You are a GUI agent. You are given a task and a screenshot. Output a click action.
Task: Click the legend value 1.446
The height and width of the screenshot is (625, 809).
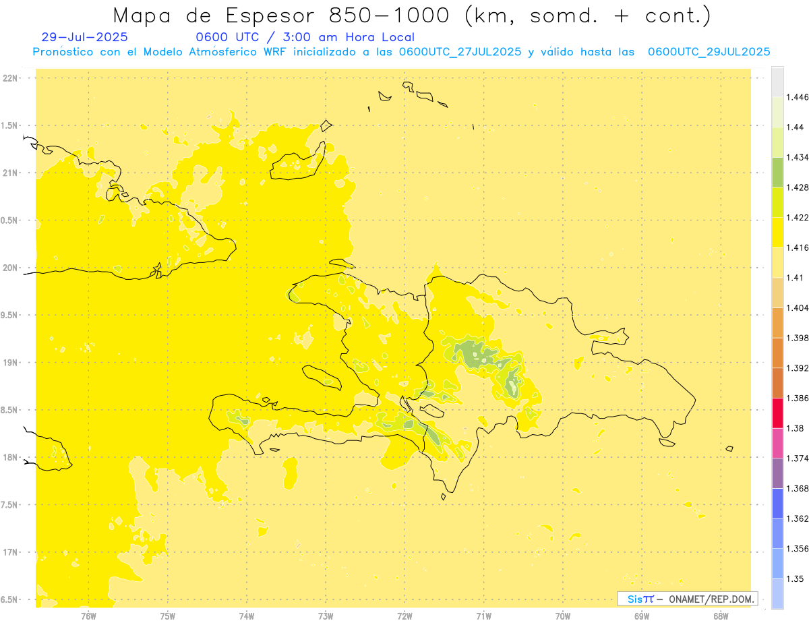click(x=798, y=97)
